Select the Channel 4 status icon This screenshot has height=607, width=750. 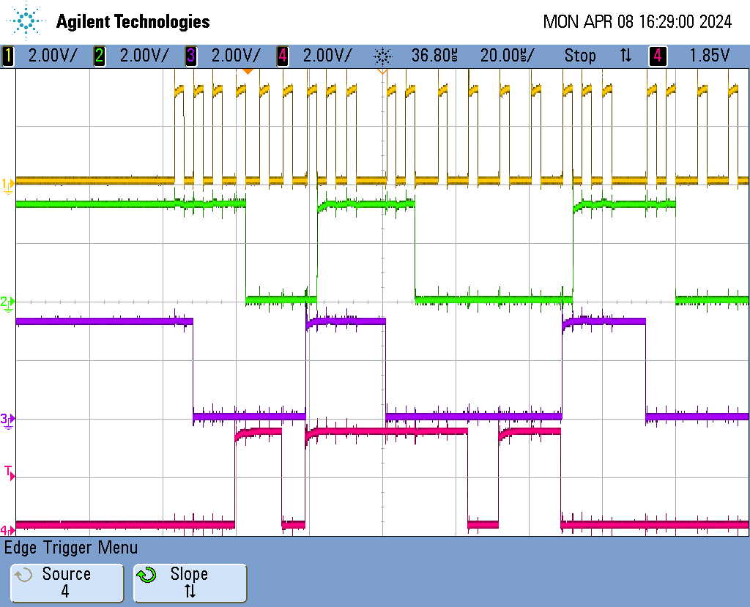(281, 55)
